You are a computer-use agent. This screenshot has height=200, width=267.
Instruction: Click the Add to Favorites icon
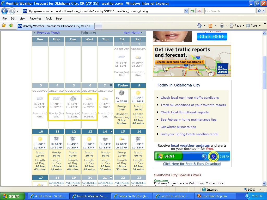pos(11,26)
